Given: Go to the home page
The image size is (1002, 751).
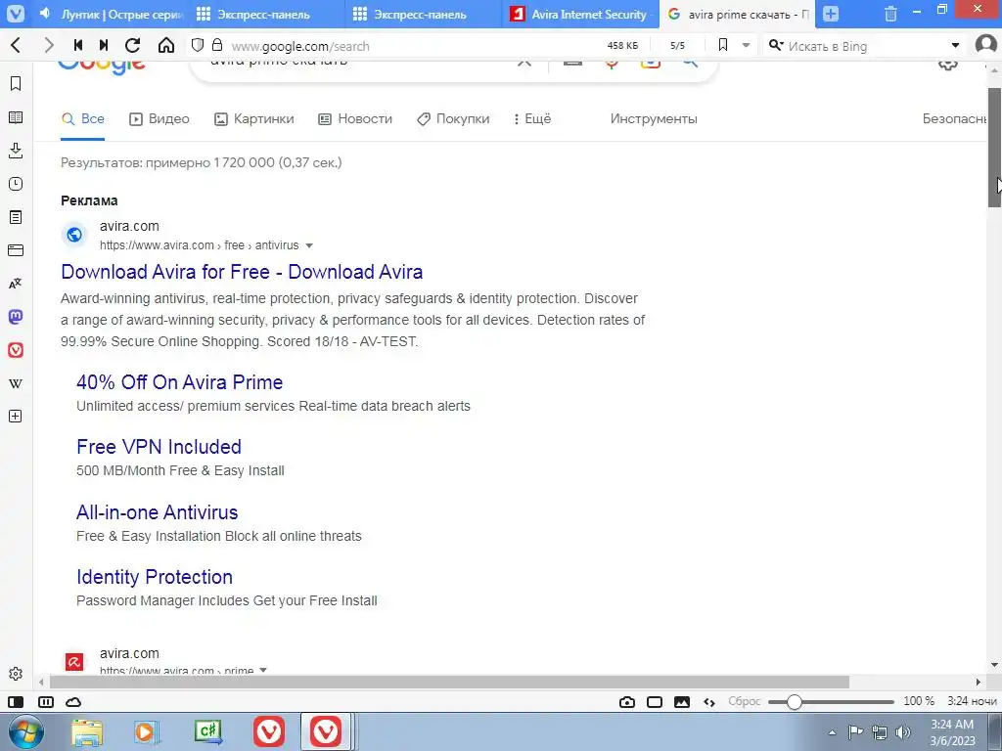Looking at the screenshot, I should pyautogui.click(x=166, y=45).
